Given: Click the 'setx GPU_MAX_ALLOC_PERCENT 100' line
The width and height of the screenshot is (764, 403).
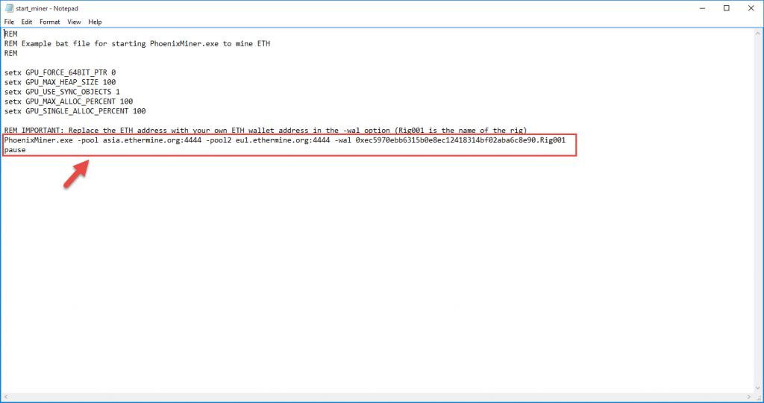Looking at the screenshot, I should pos(69,101).
